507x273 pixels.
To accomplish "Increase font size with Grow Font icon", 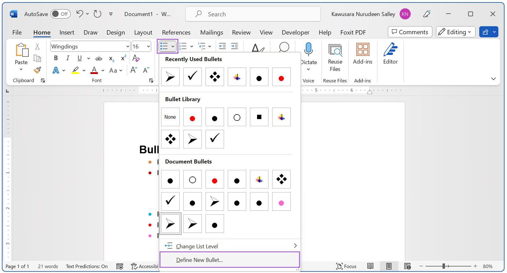I will point(134,70).
